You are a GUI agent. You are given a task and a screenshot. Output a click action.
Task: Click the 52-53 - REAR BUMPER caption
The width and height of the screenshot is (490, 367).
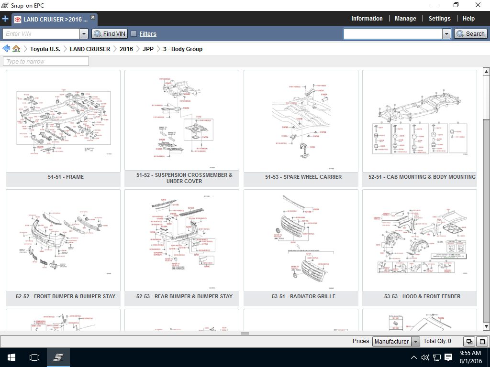coord(184,296)
